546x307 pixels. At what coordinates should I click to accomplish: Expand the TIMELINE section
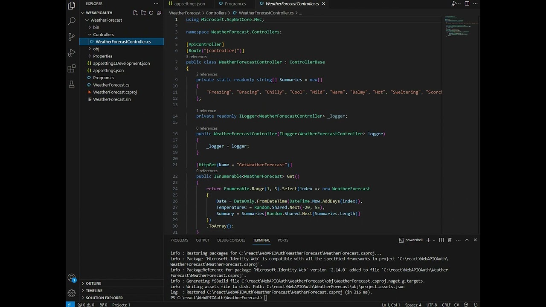pyautogui.click(x=122, y=291)
